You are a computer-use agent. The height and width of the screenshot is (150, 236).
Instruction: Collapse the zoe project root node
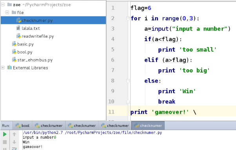click(3, 5)
